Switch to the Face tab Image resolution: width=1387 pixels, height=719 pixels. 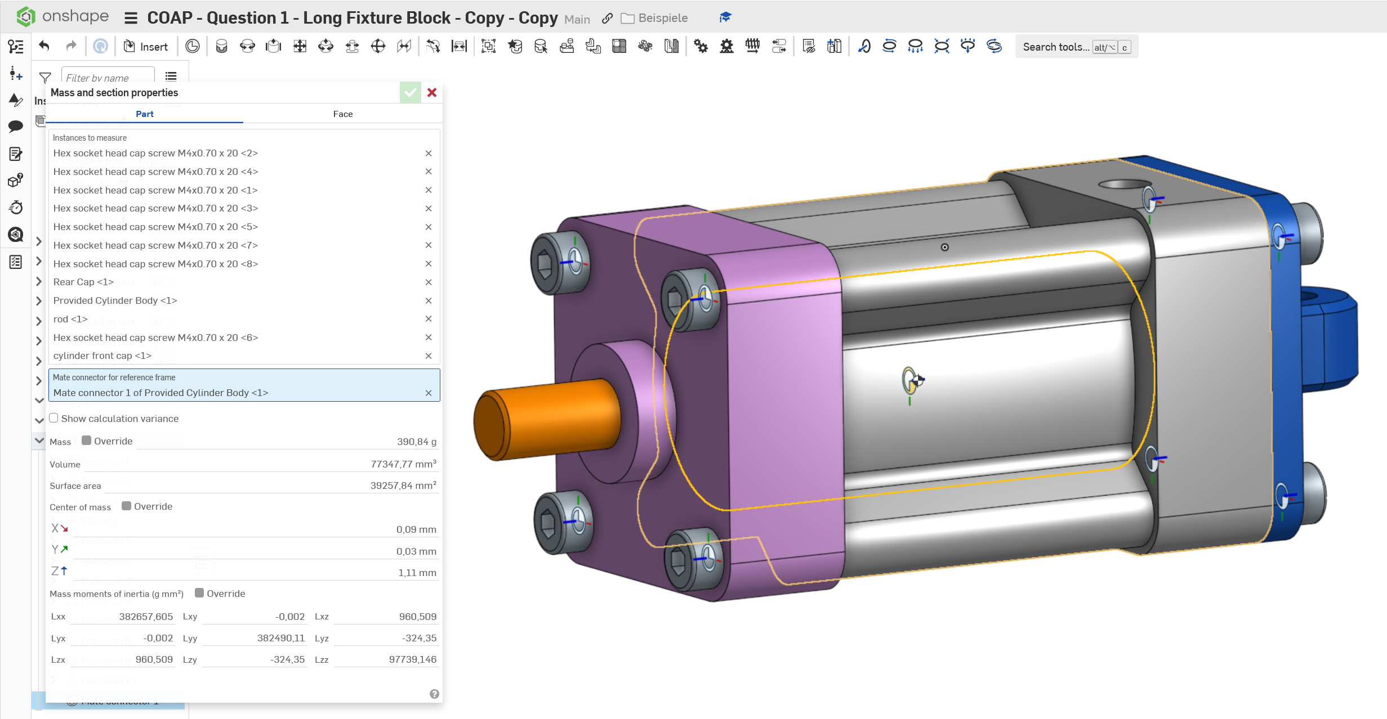click(x=342, y=114)
